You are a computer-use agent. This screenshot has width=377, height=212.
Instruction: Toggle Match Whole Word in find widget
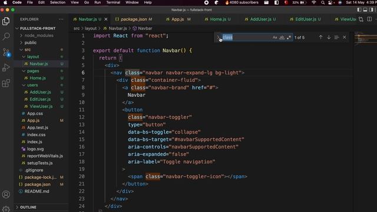coord(282,38)
